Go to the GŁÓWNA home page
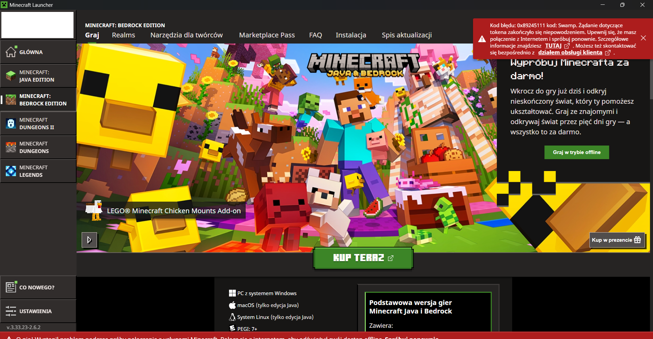The image size is (653, 339). pyautogui.click(x=38, y=52)
